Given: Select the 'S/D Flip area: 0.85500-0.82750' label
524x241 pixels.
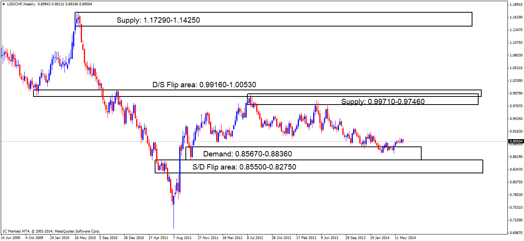Looking at the screenshot, I should [x=244, y=167].
